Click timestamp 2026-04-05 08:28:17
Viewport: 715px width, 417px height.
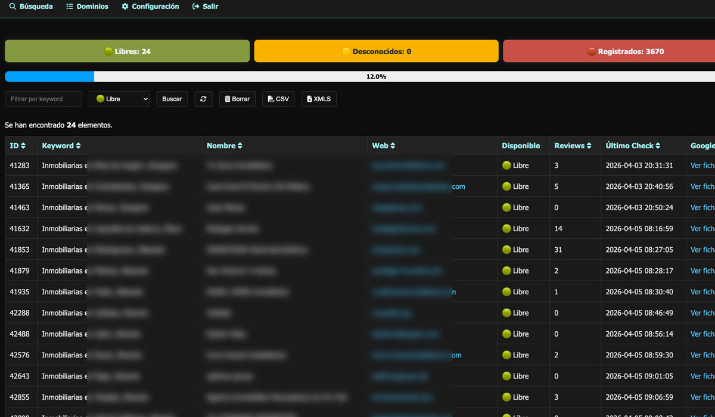639,270
